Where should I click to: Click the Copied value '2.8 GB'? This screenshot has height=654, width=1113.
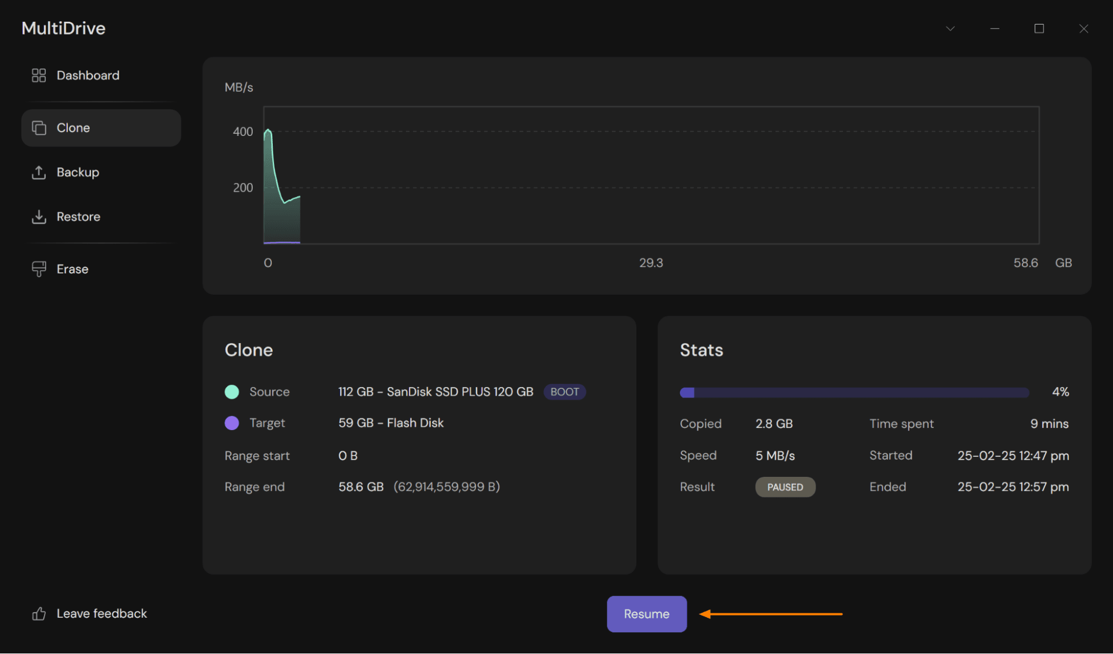click(774, 424)
